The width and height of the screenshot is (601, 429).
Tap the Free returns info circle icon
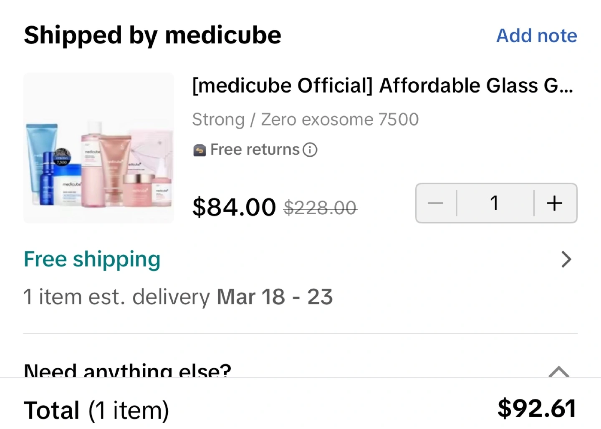tap(310, 150)
